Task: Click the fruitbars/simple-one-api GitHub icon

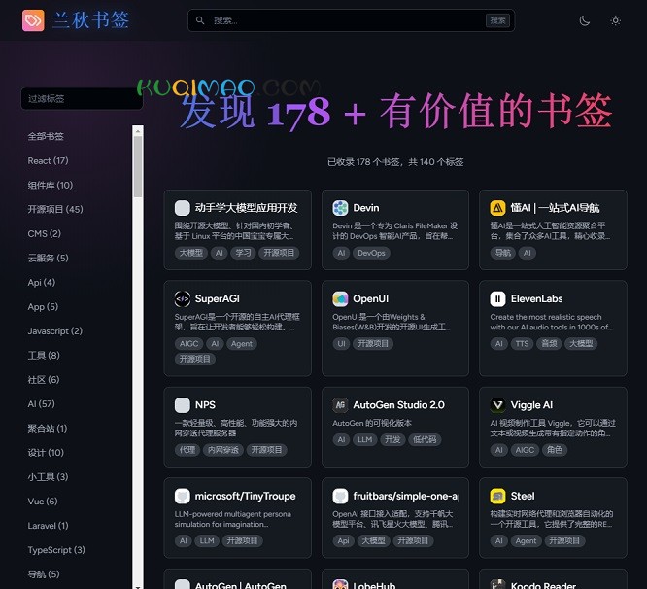Action: point(340,496)
